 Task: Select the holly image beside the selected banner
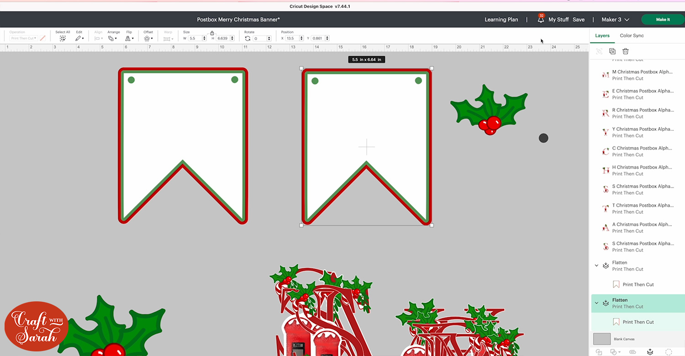coord(489,110)
